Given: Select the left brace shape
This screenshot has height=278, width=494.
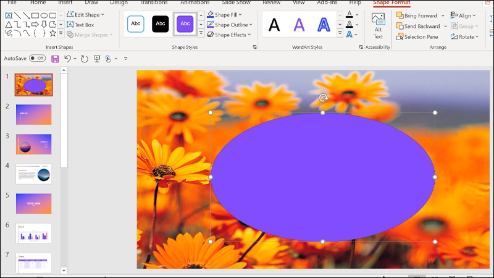Looking at the screenshot, I should point(35,33).
